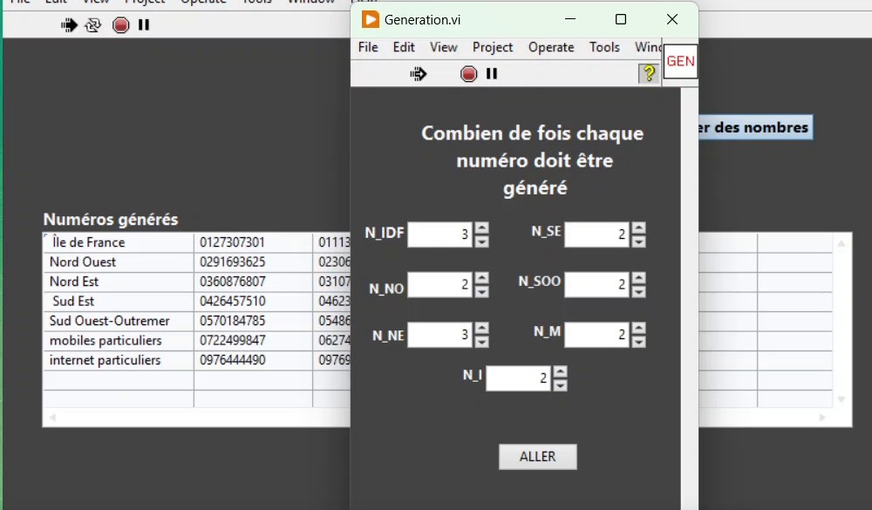Click the N_I numeric input field

(519, 378)
